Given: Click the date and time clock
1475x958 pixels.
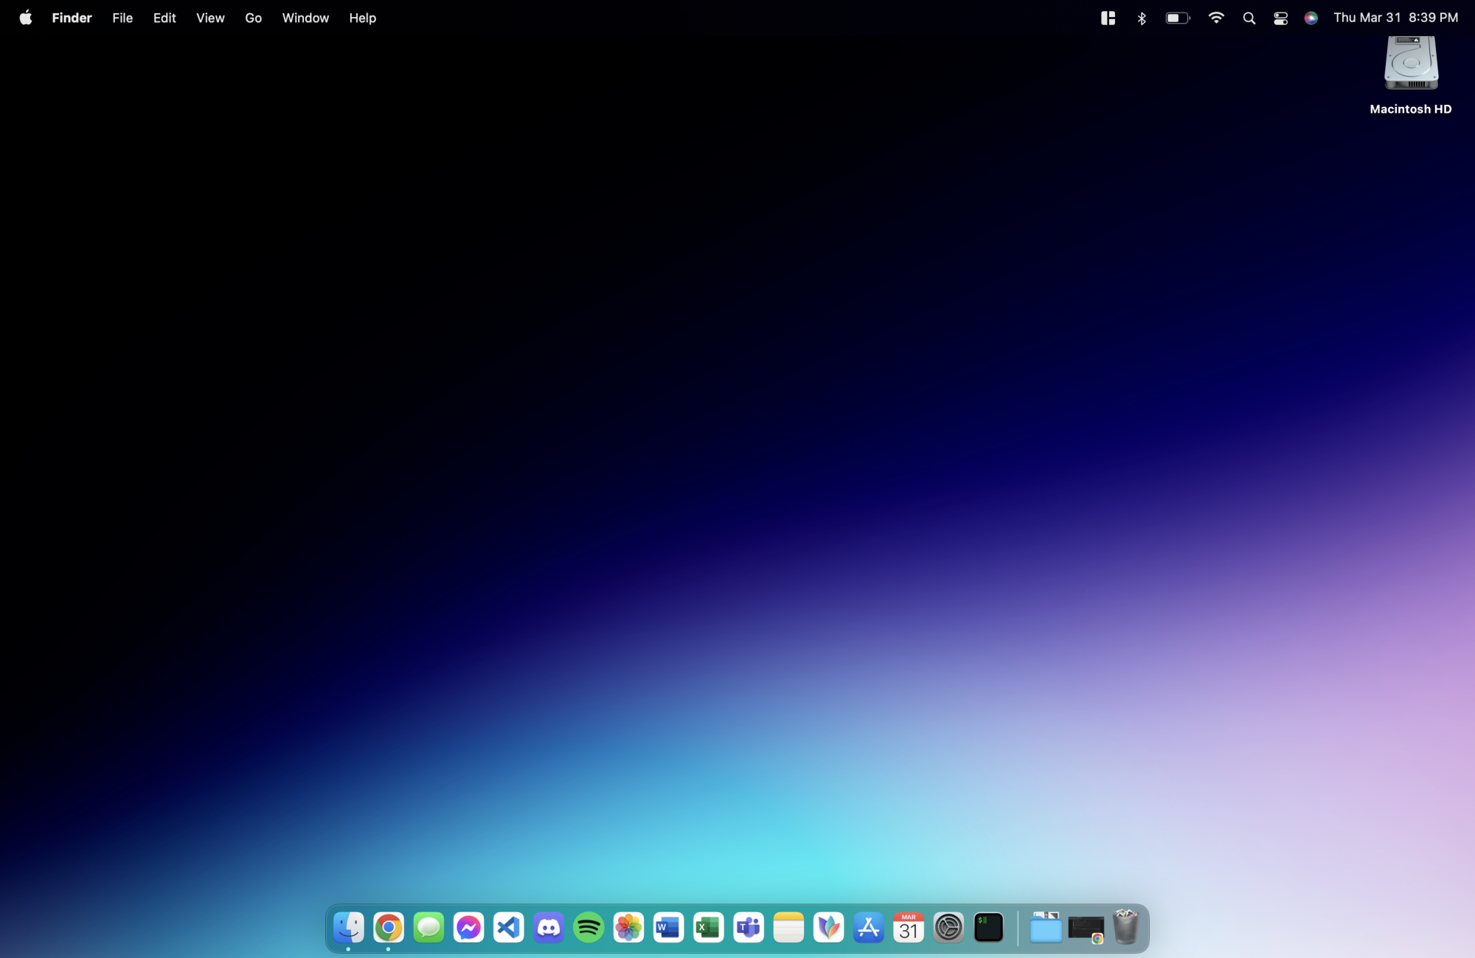Looking at the screenshot, I should tap(1395, 18).
